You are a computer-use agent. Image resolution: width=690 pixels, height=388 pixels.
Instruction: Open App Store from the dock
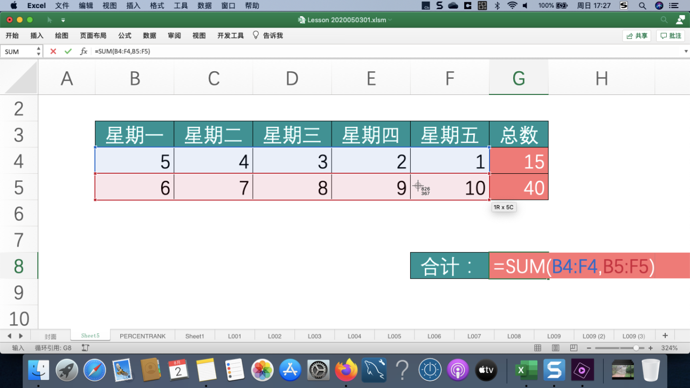click(291, 370)
